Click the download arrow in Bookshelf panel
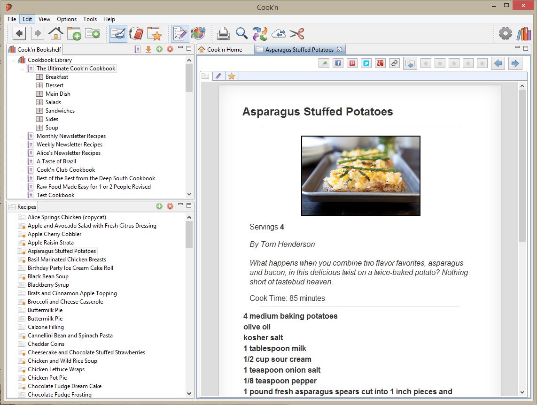Viewport: 537px width, 405px height. tap(148, 49)
